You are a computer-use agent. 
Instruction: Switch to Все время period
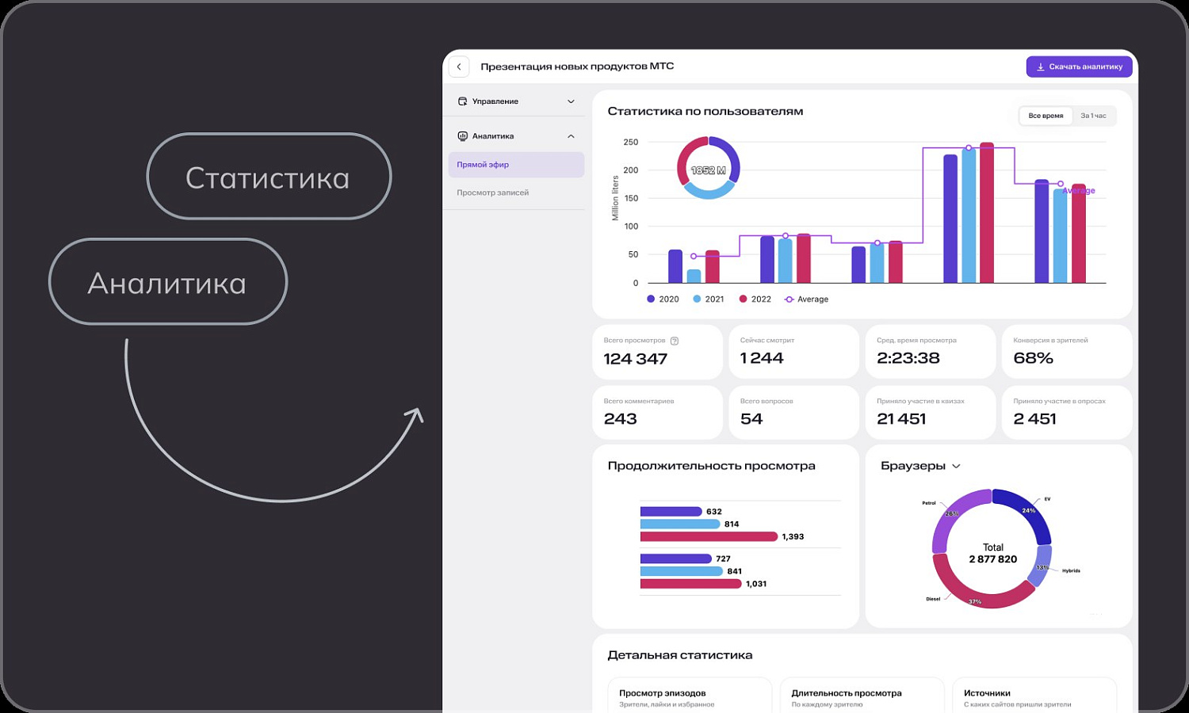click(x=1046, y=116)
